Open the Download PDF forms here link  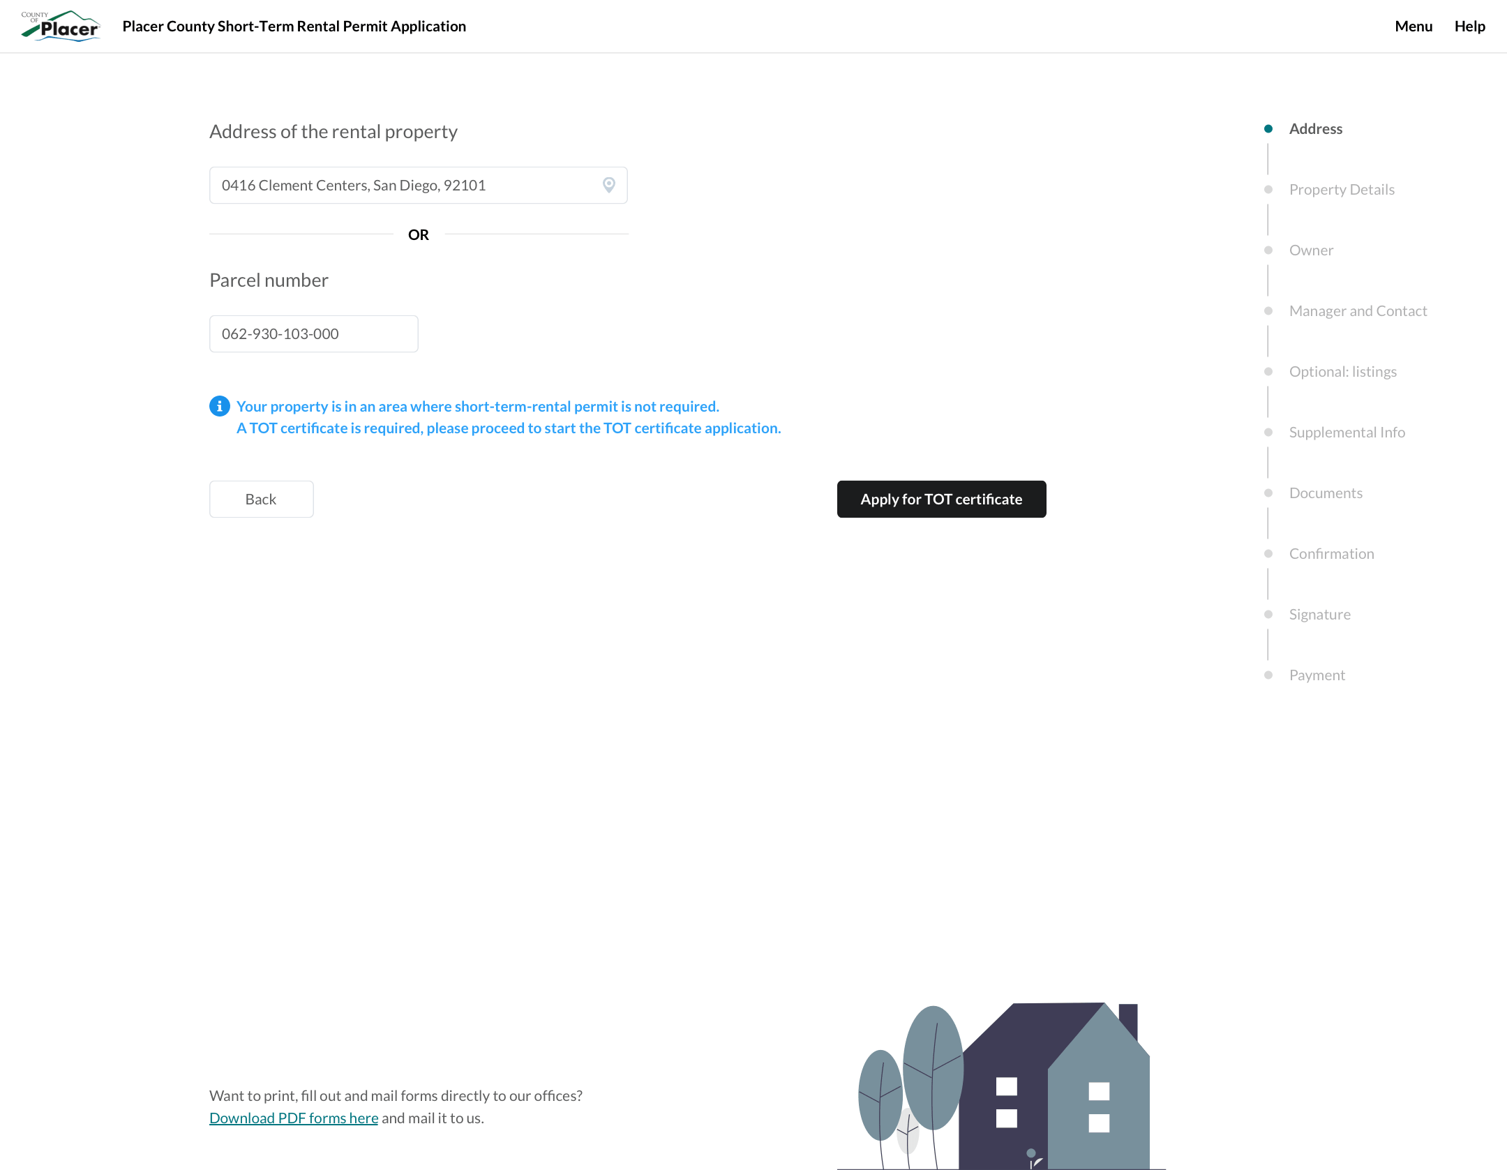[x=293, y=1117]
